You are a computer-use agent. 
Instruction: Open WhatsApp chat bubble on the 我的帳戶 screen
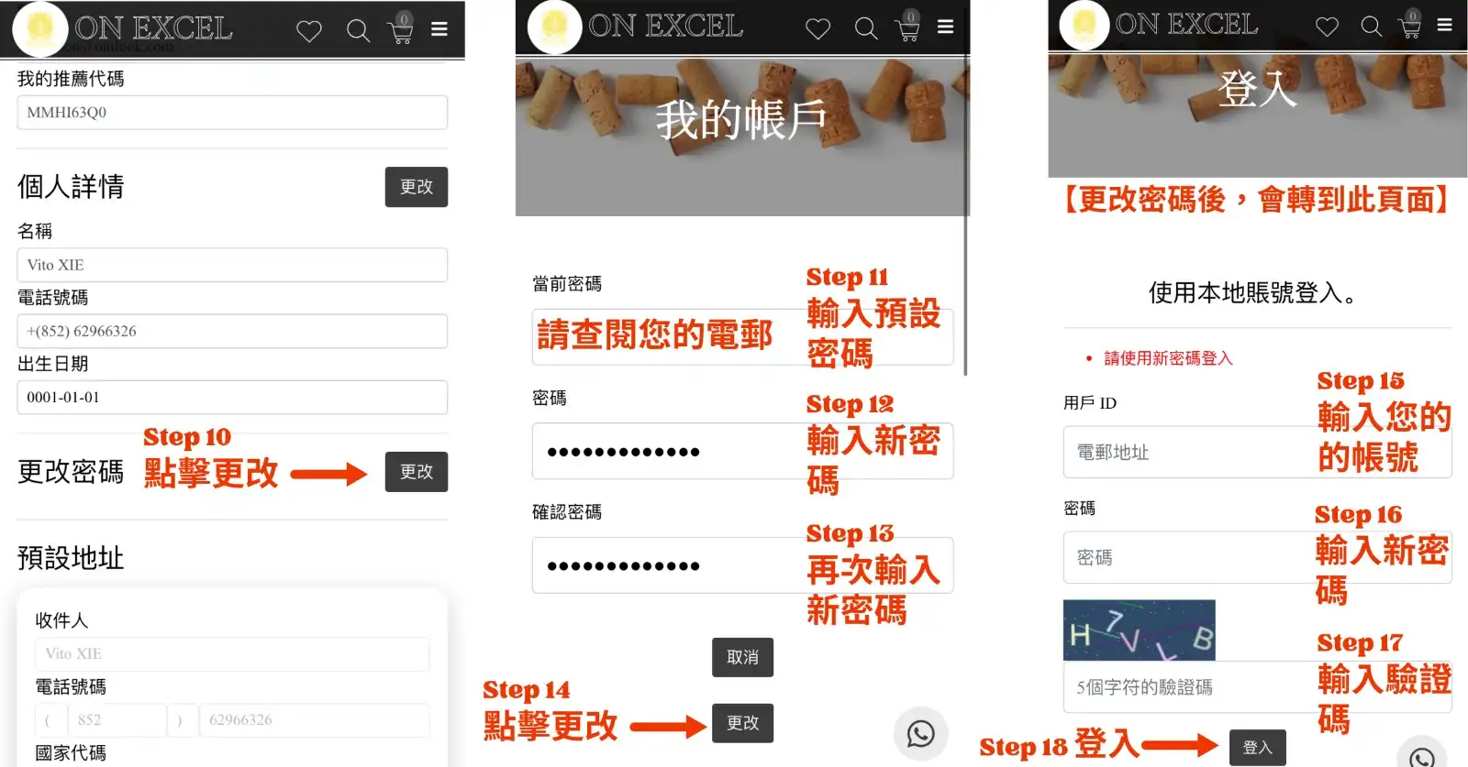point(920,733)
